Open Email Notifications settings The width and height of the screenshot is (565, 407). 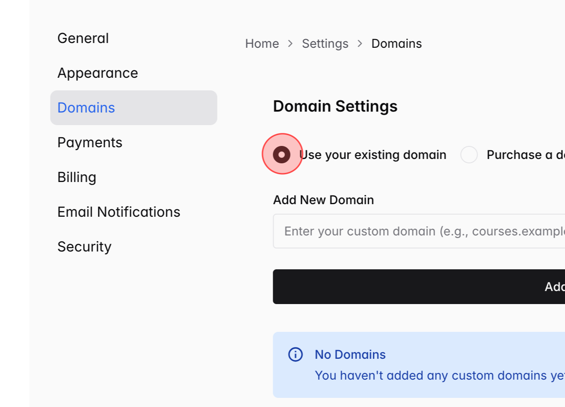tap(119, 212)
